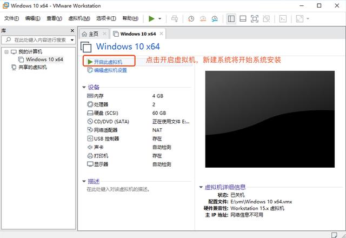Click the 硬盘 (SCSI) device row
Screen dimensions: 346x238
[139, 113]
